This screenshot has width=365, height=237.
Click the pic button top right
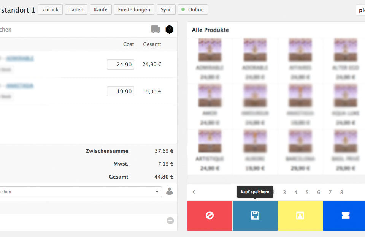click(360, 10)
